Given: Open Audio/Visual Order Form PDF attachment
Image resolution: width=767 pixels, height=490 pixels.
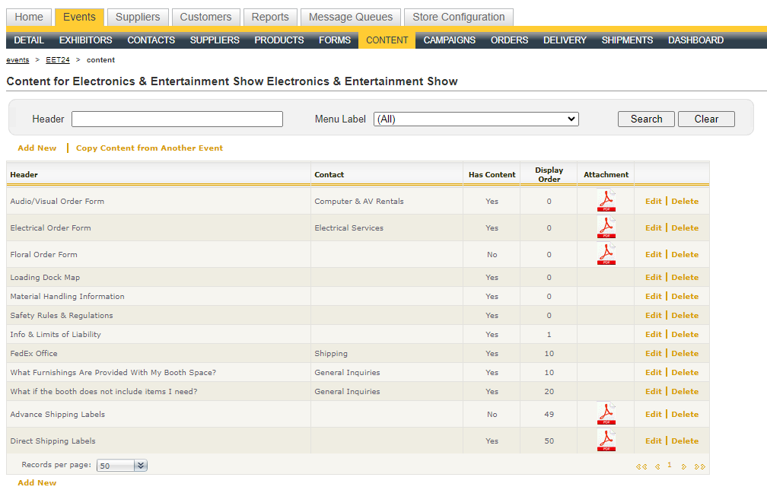Looking at the screenshot, I should [x=606, y=201].
